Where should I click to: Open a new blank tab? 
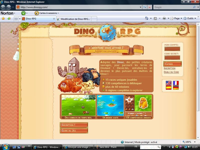tap(94, 19)
